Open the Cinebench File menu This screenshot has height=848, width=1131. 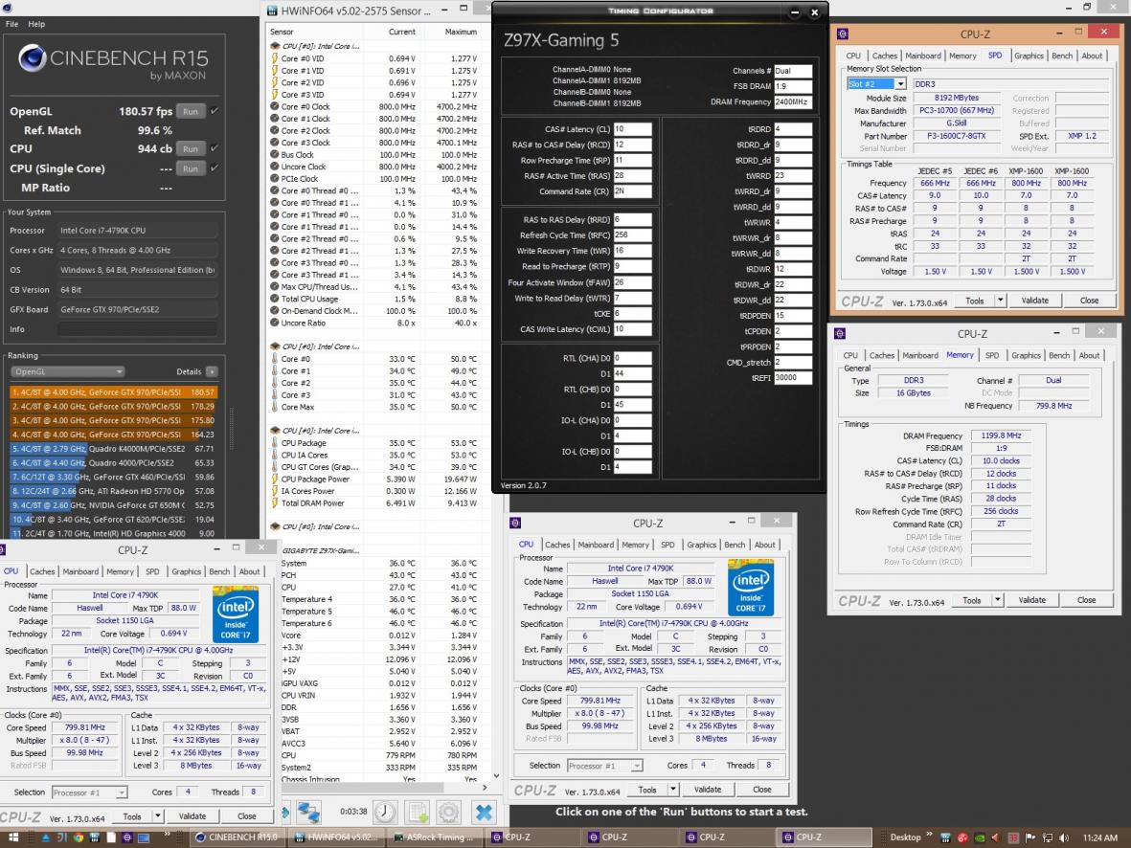12,24
